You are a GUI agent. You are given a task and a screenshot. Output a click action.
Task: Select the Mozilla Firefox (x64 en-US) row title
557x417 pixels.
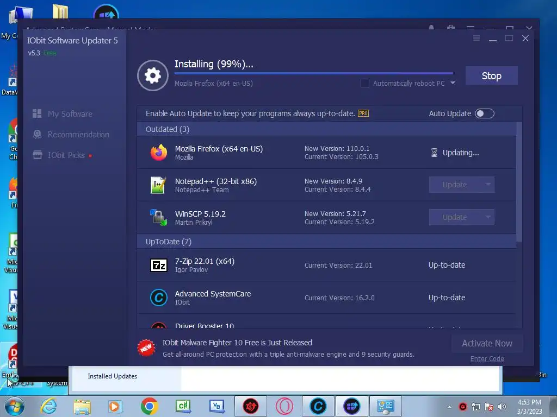(x=219, y=149)
